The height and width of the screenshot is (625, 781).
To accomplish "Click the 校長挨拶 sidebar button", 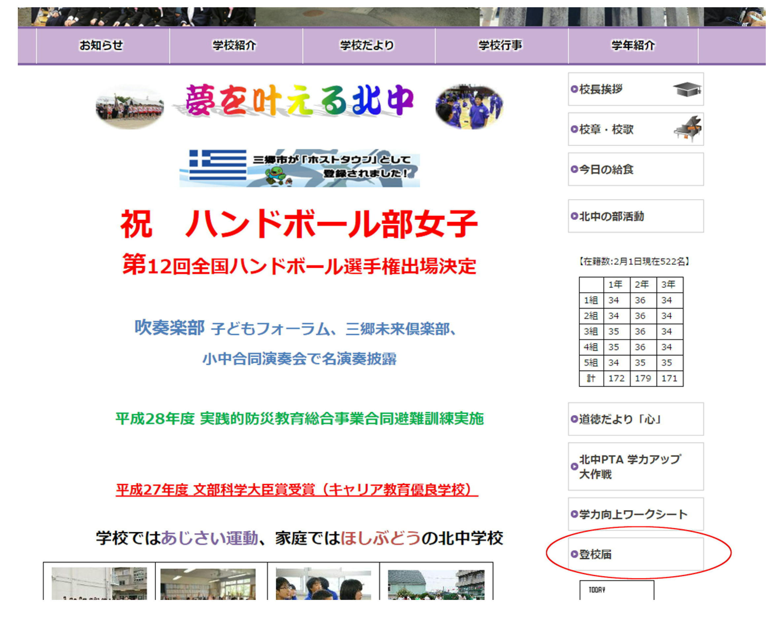I will tap(636, 89).
